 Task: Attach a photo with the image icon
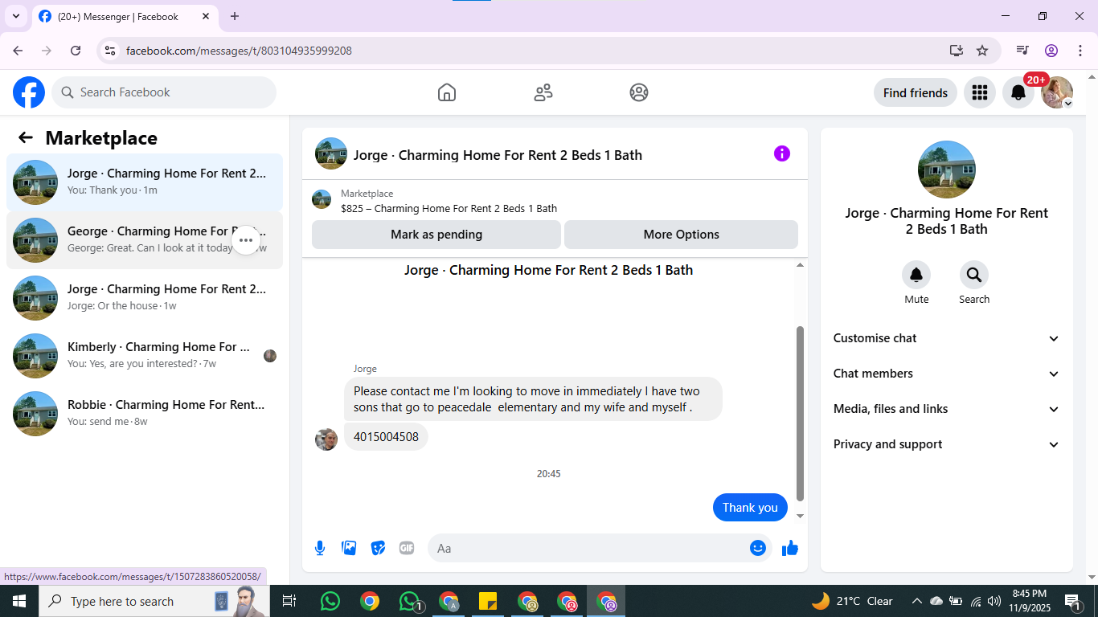tap(349, 548)
